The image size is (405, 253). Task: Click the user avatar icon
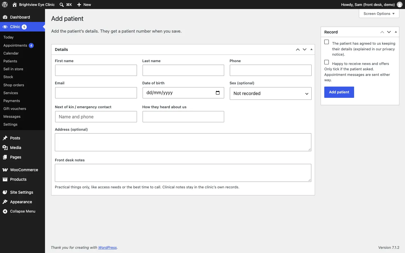[400, 4]
